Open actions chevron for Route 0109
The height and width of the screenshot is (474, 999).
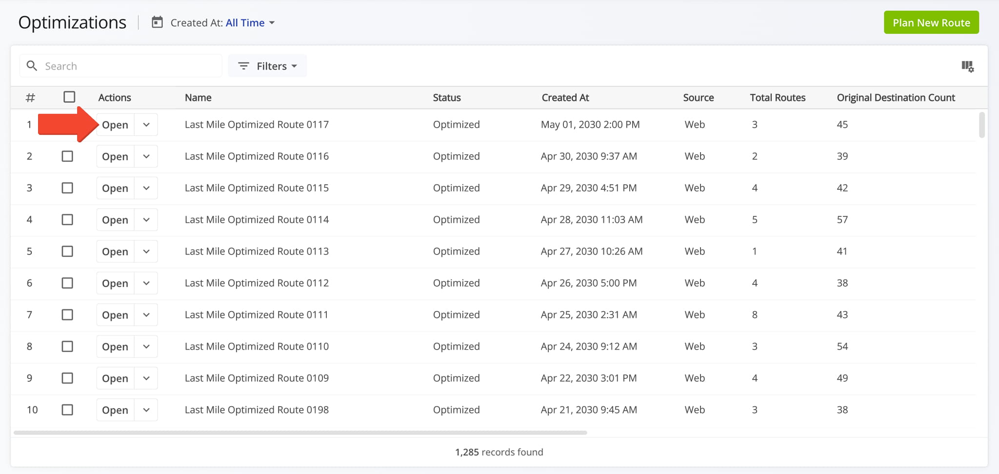[146, 378]
